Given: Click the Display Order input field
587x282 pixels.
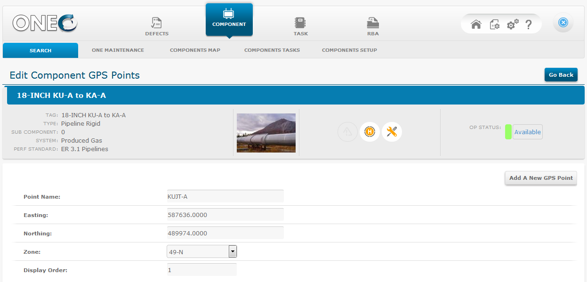Looking at the screenshot, I should [x=201, y=270].
